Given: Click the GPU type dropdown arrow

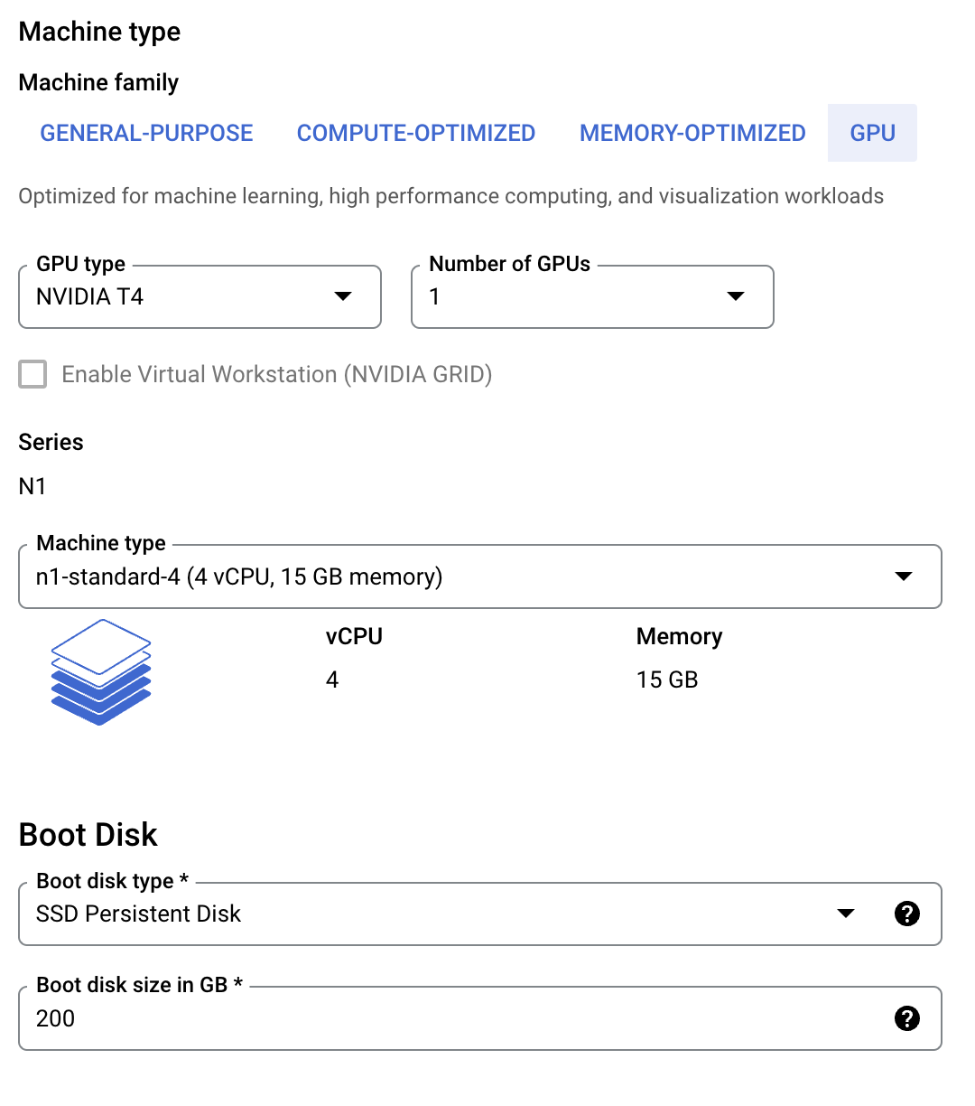Looking at the screenshot, I should (x=343, y=296).
